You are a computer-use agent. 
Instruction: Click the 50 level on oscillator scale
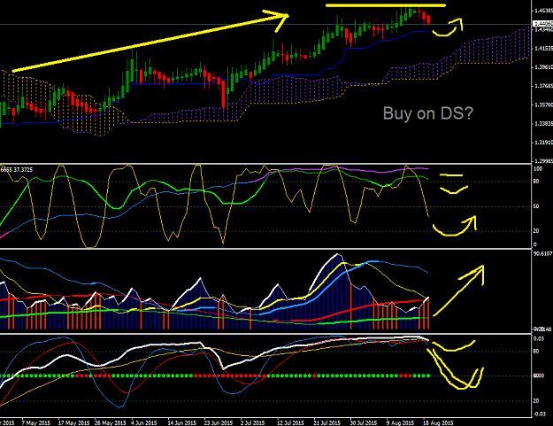click(x=536, y=206)
